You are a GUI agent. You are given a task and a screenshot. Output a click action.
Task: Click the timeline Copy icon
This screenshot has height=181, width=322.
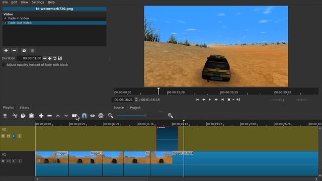pos(23,116)
